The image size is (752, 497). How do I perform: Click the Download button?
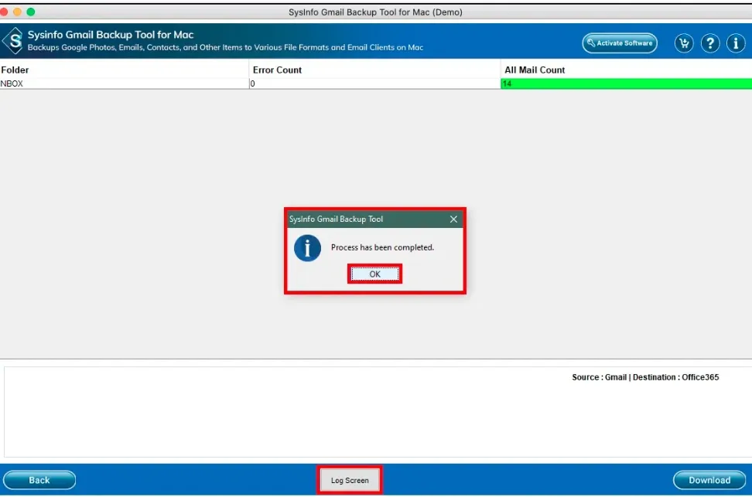[709, 480]
